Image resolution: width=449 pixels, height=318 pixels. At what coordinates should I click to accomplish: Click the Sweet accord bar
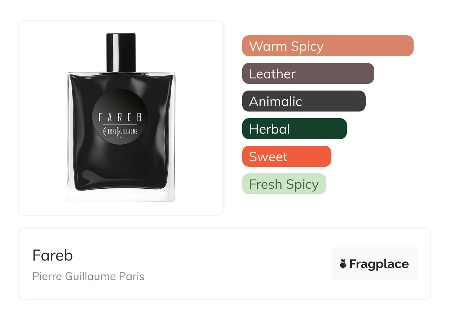[287, 156]
